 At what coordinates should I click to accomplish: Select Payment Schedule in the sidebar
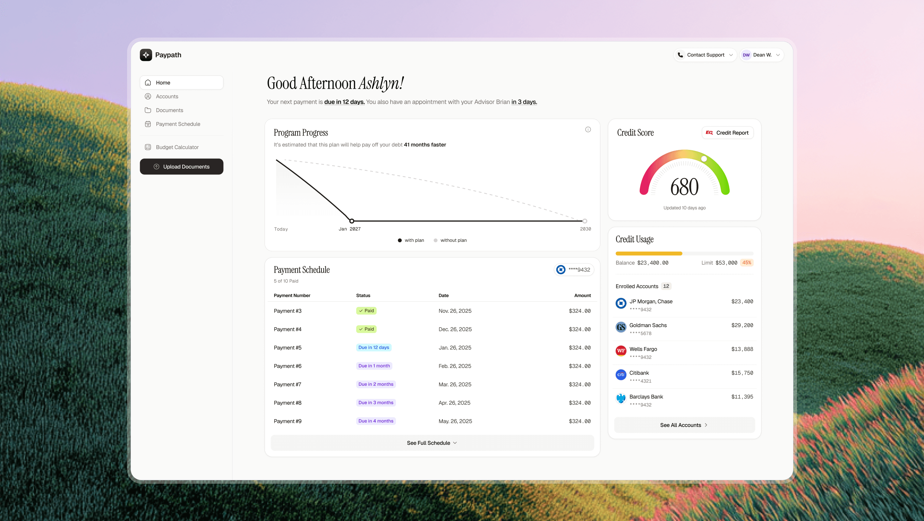tap(182, 124)
